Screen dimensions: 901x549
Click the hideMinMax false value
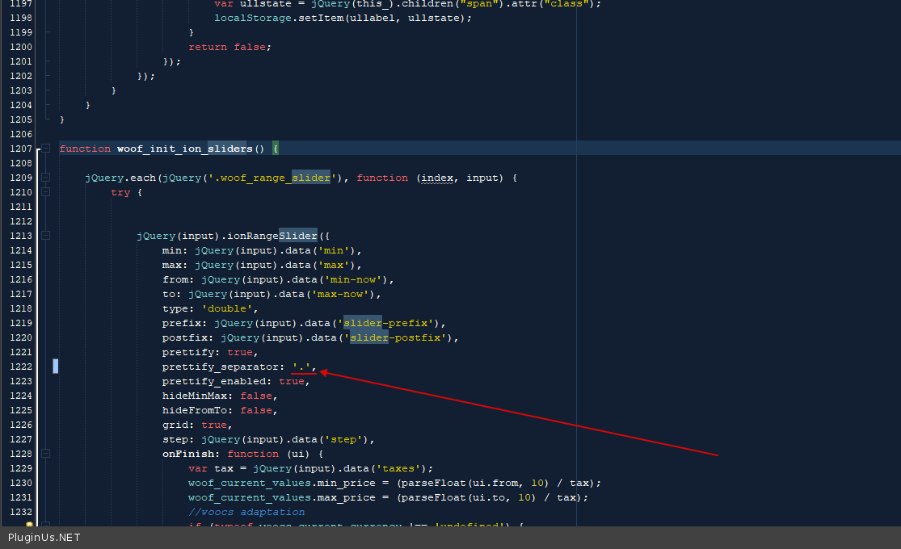point(256,396)
